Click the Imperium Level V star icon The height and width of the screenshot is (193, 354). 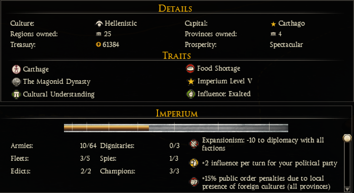point(191,82)
